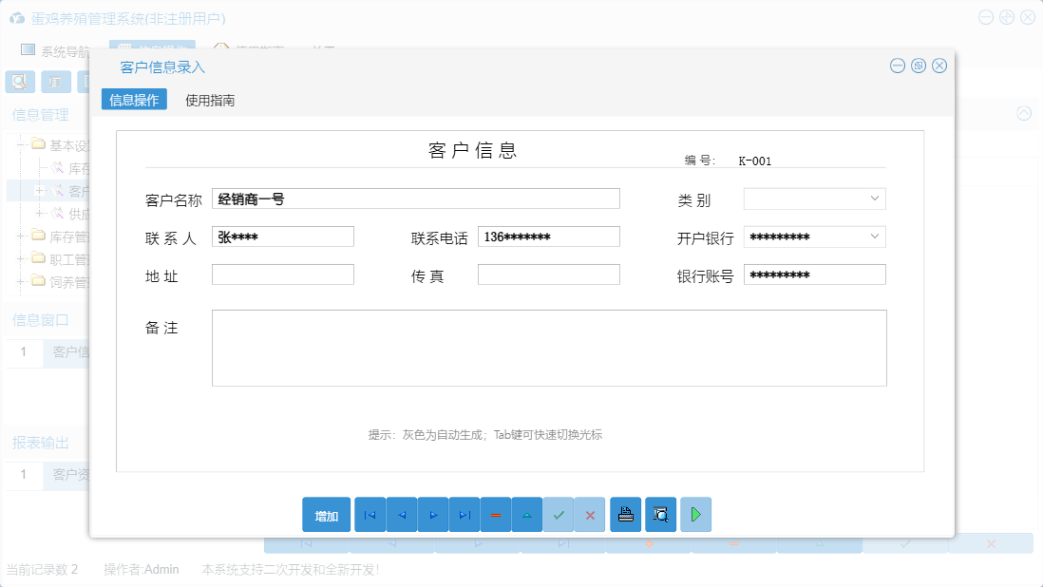Open the print preview tool
The width and height of the screenshot is (1043, 587).
(660, 514)
